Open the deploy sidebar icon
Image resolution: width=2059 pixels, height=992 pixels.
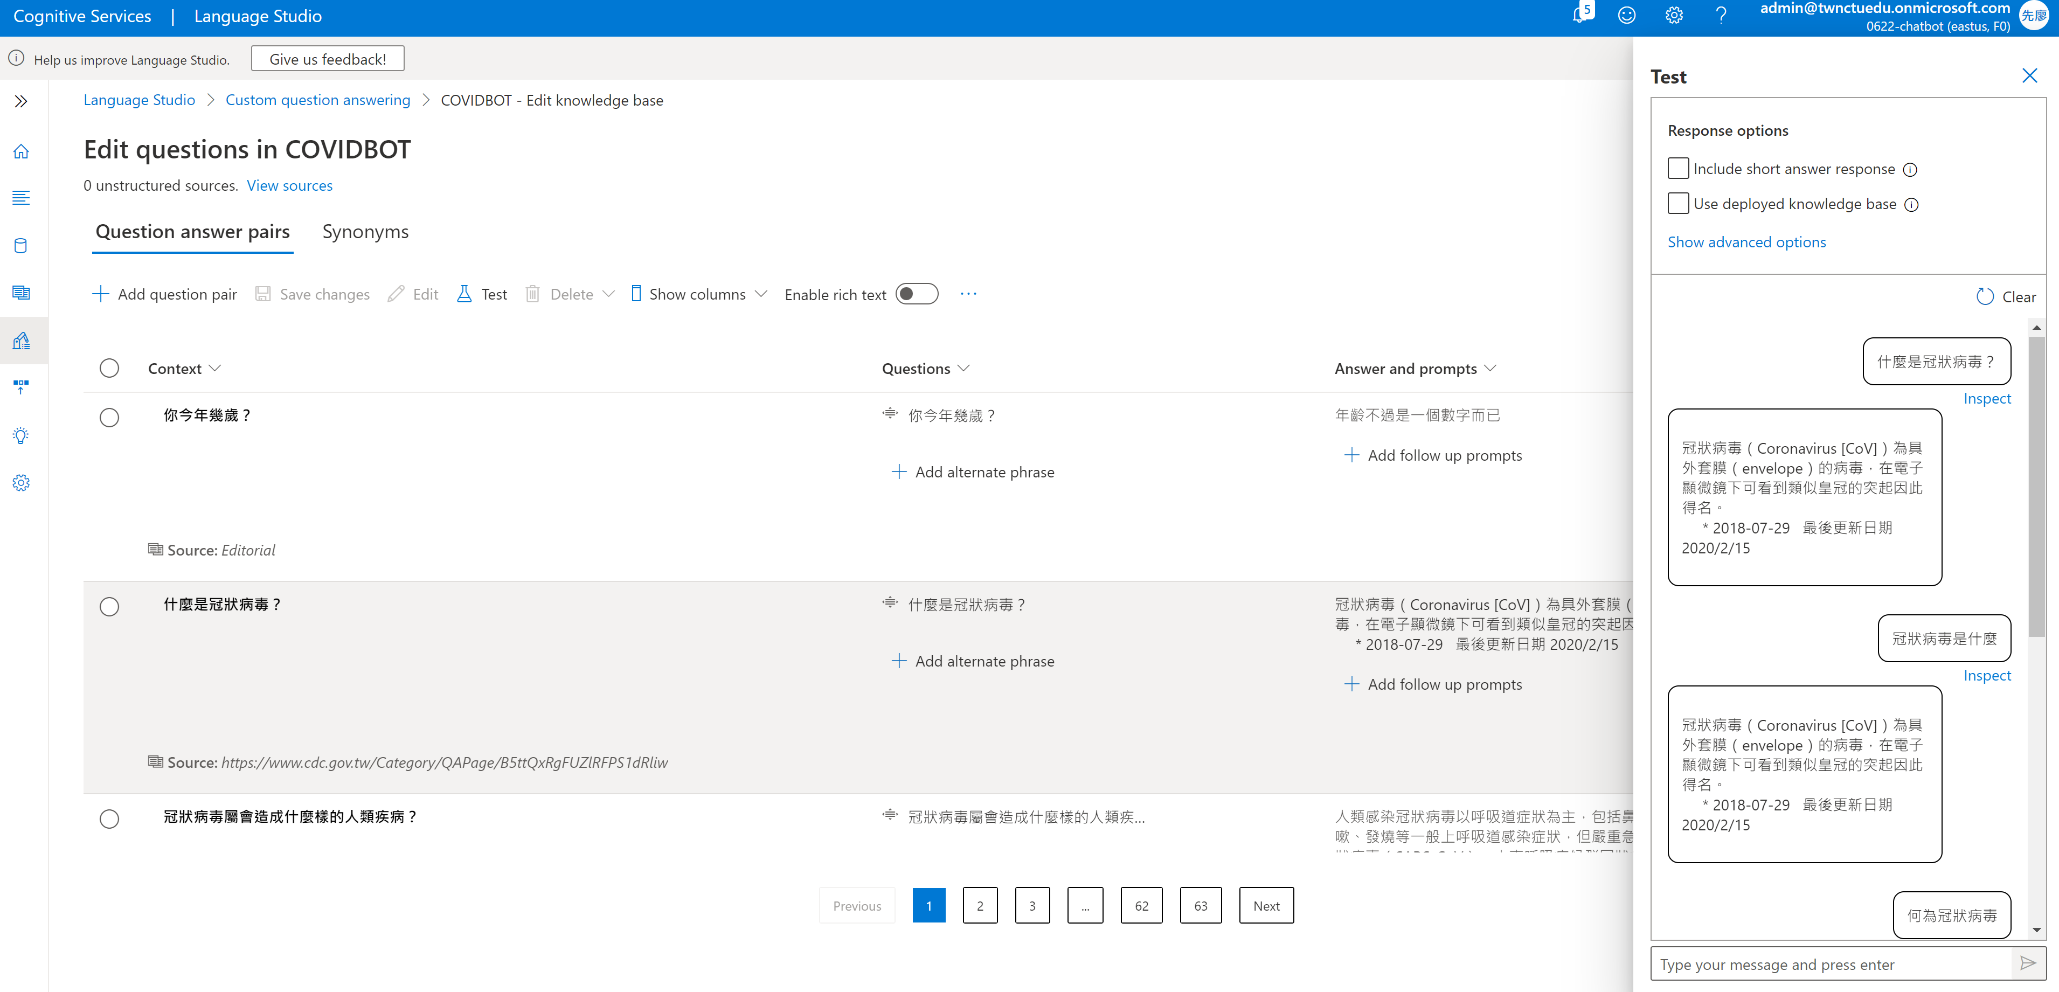point(22,387)
